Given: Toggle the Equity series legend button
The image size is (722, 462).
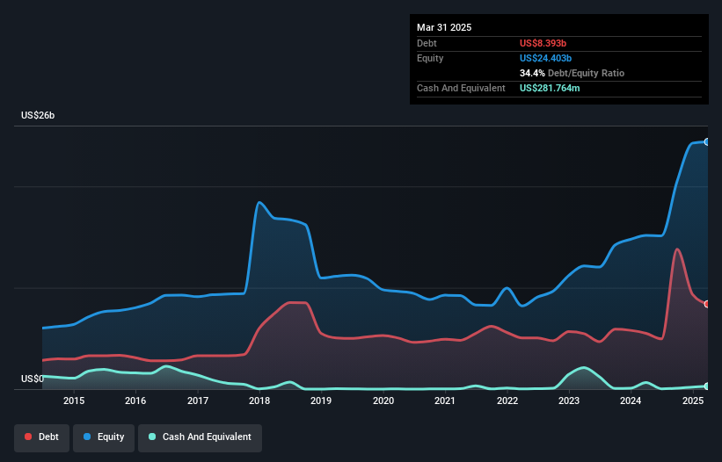Looking at the screenshot, I should [x=104, y=437].
